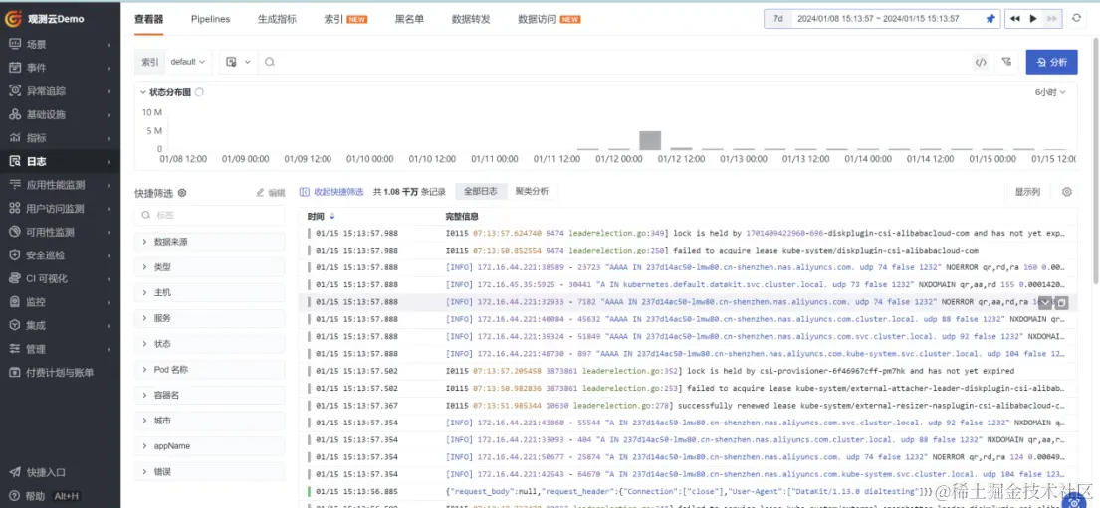Viewport: 1100px width, 508px height.
Task: Click the 快捷筛选 settings gear icon
Action: [182, 193]
